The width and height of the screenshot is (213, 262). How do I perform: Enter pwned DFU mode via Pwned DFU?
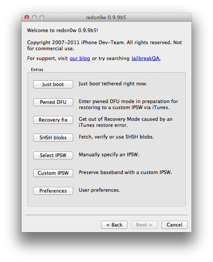click(53, 102)
